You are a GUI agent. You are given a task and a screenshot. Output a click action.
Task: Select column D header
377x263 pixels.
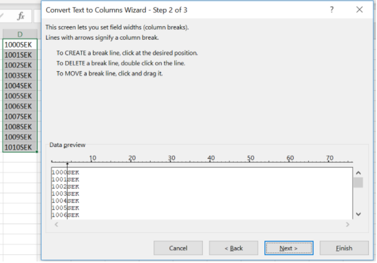click(x=20, y=34)
